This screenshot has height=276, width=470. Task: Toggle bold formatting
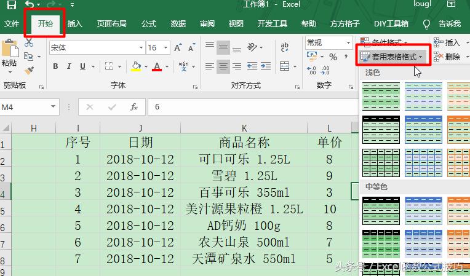point(55,66)
